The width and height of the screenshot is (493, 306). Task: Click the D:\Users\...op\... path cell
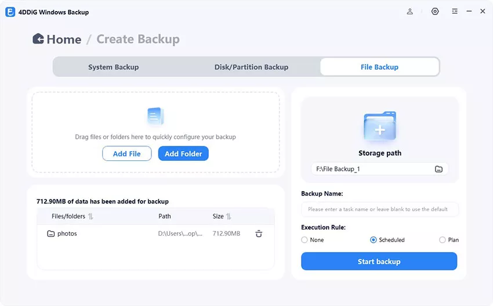[180, 233]
